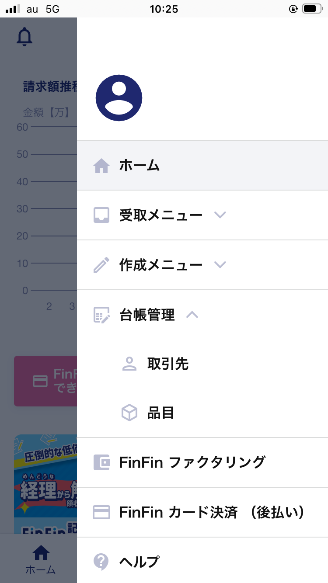Viewport: 328px width, 583px height.
Task: Open FinFin ファクタリング link
Action: [192, 462]
